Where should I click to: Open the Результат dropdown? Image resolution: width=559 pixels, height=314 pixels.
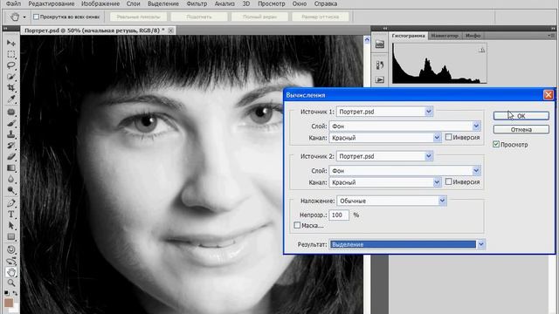[x=408, y=244]
